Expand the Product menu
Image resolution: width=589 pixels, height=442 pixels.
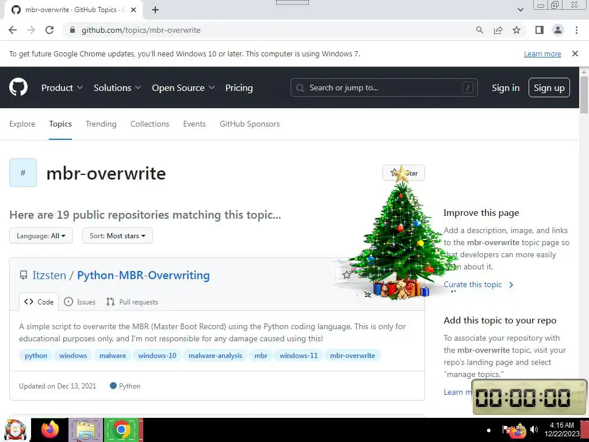click(x=62, y=87)
